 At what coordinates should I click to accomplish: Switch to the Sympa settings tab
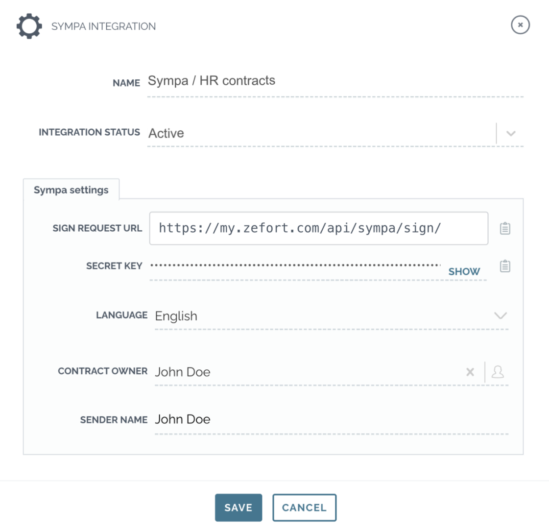[x=71, y=190]
